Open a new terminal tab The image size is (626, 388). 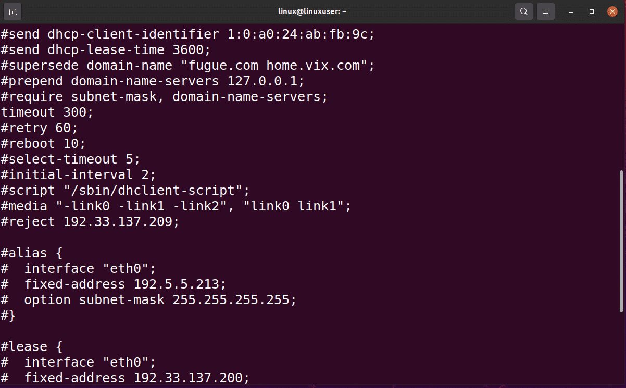pos(13,11)
